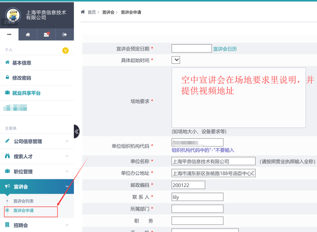Click the ellipsis tab in the top bar
This screenshot has width=317, height=232.
[x=9, y=34]
